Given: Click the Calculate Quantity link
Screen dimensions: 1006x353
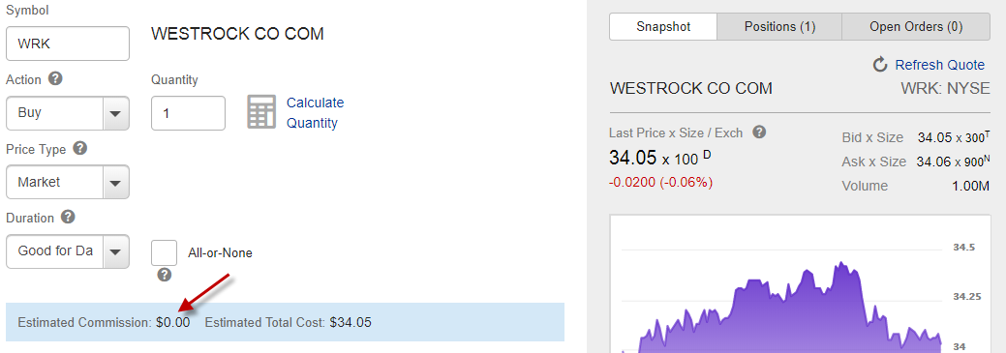Looking at the screenshot, I should pyautogui.click(x=315, y=113).
